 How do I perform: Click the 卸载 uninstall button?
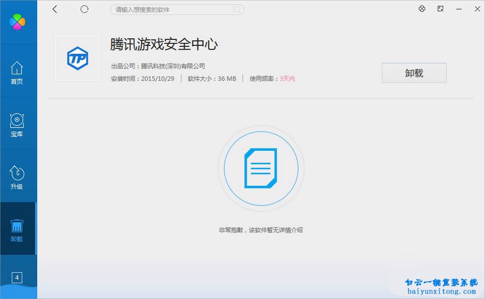click(x=414, y=73)
